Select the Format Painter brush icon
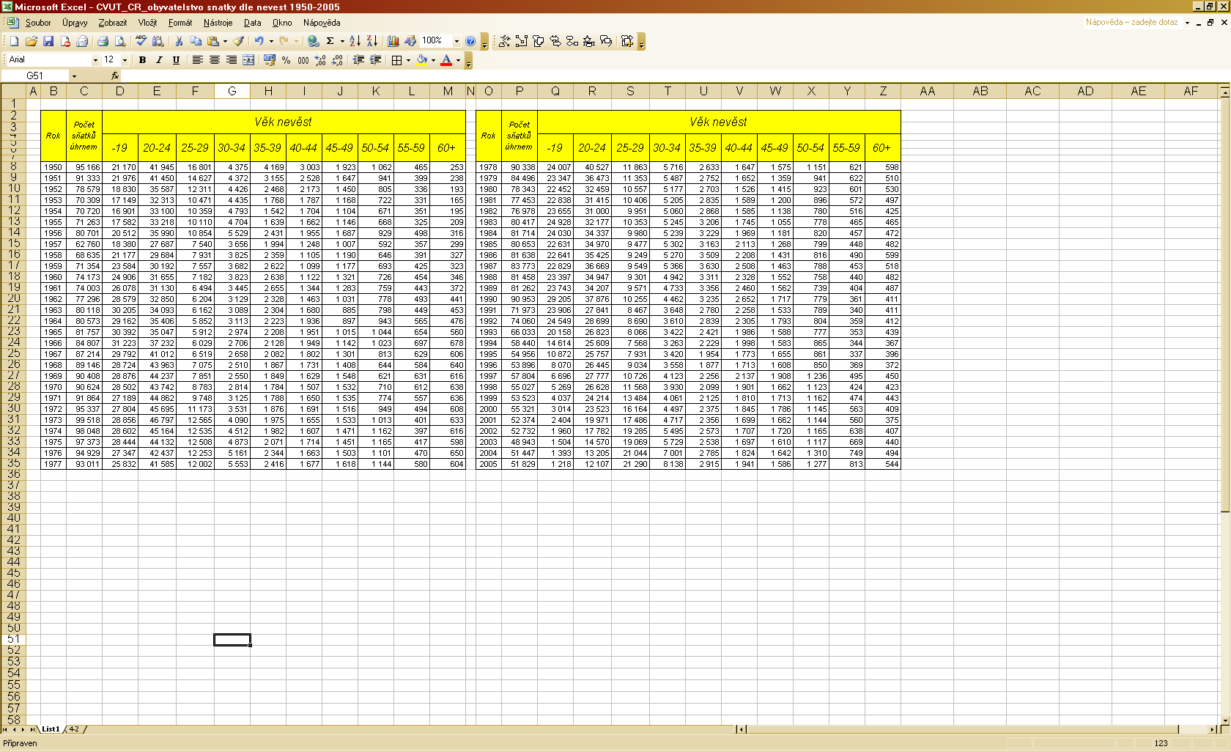The height and width of the screenshot is (752, 1231). (x=239, y=41)
